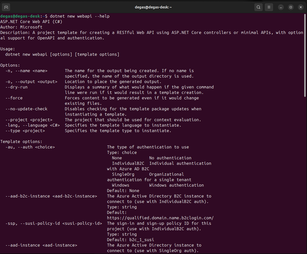Click the 'Default: None' line
307x254 pixels.
123,191
